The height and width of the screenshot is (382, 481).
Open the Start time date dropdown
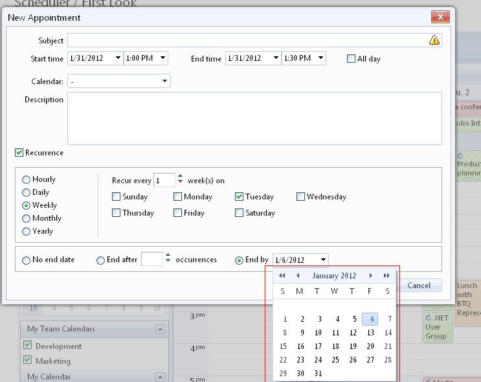[118, 58]
